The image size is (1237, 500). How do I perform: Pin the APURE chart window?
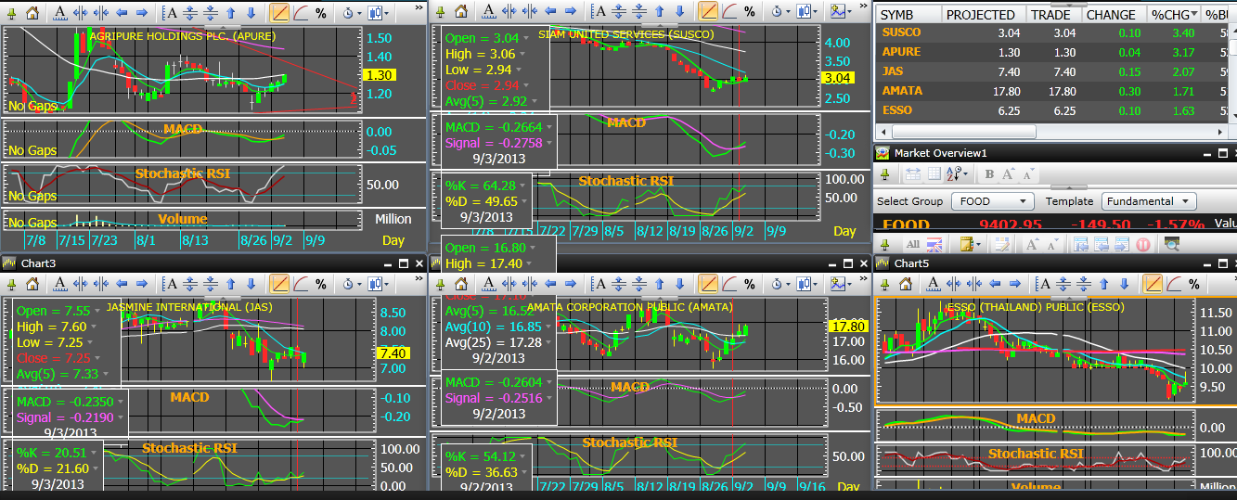click(11, 13)
